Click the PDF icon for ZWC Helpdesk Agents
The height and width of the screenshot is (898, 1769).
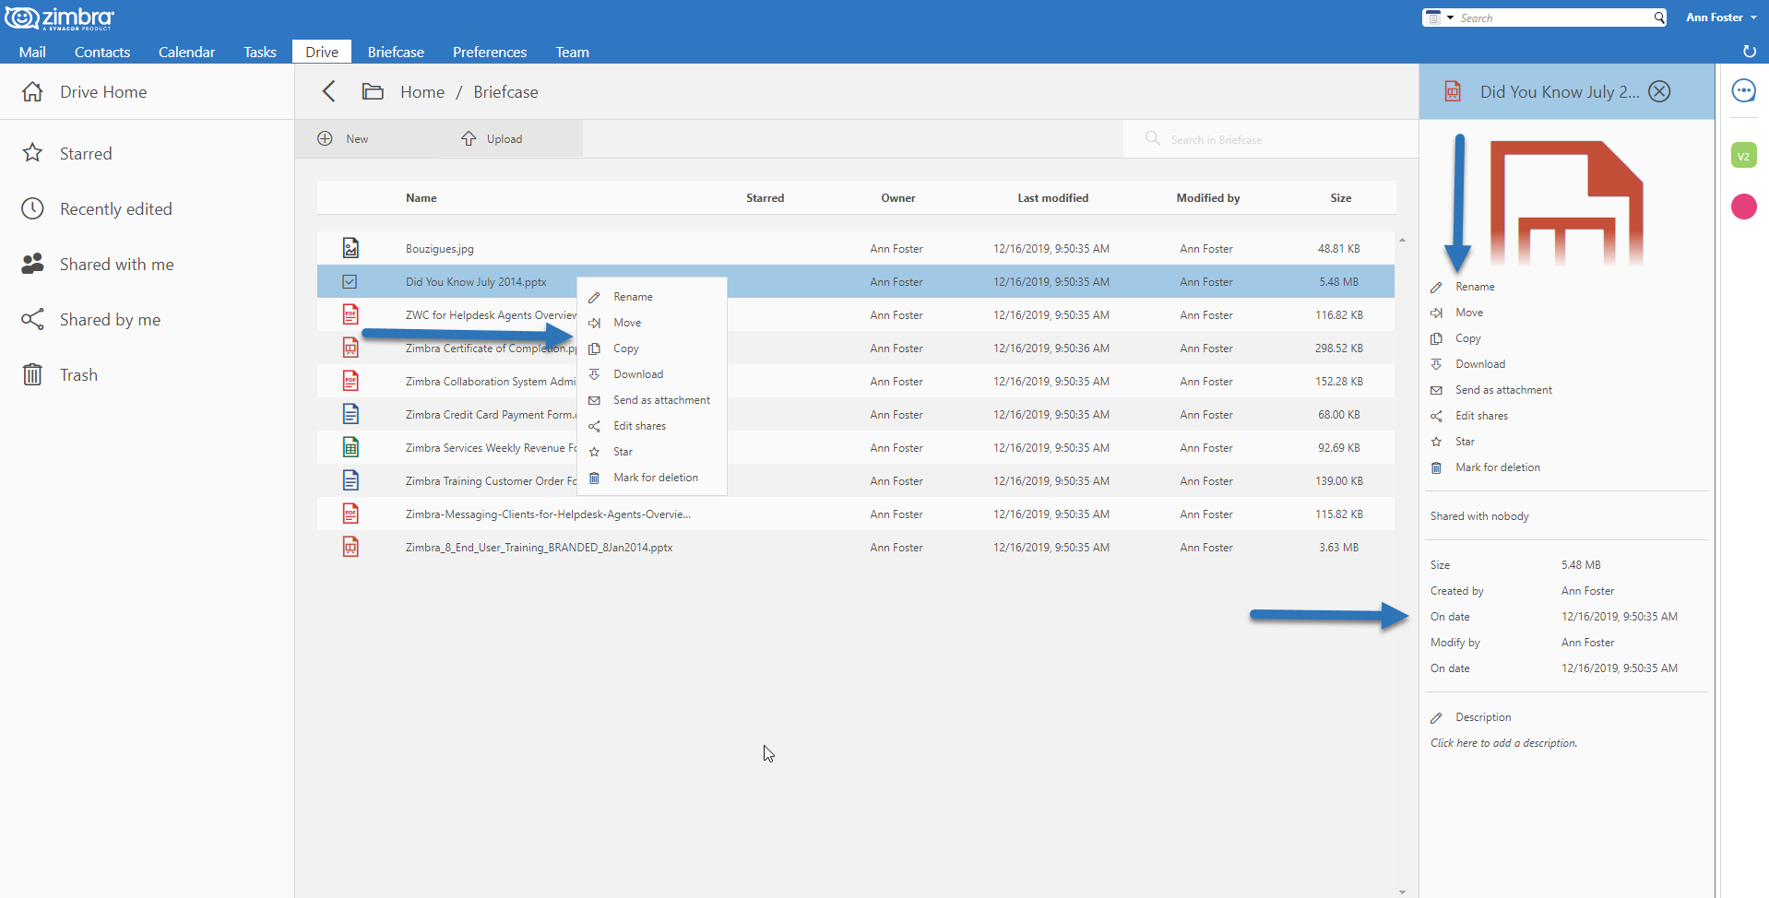pos(350,314)
